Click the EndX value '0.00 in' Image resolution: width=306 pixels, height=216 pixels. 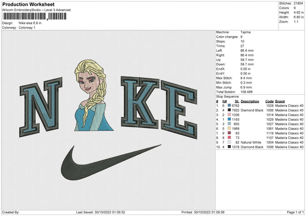(x=245, y=69)
